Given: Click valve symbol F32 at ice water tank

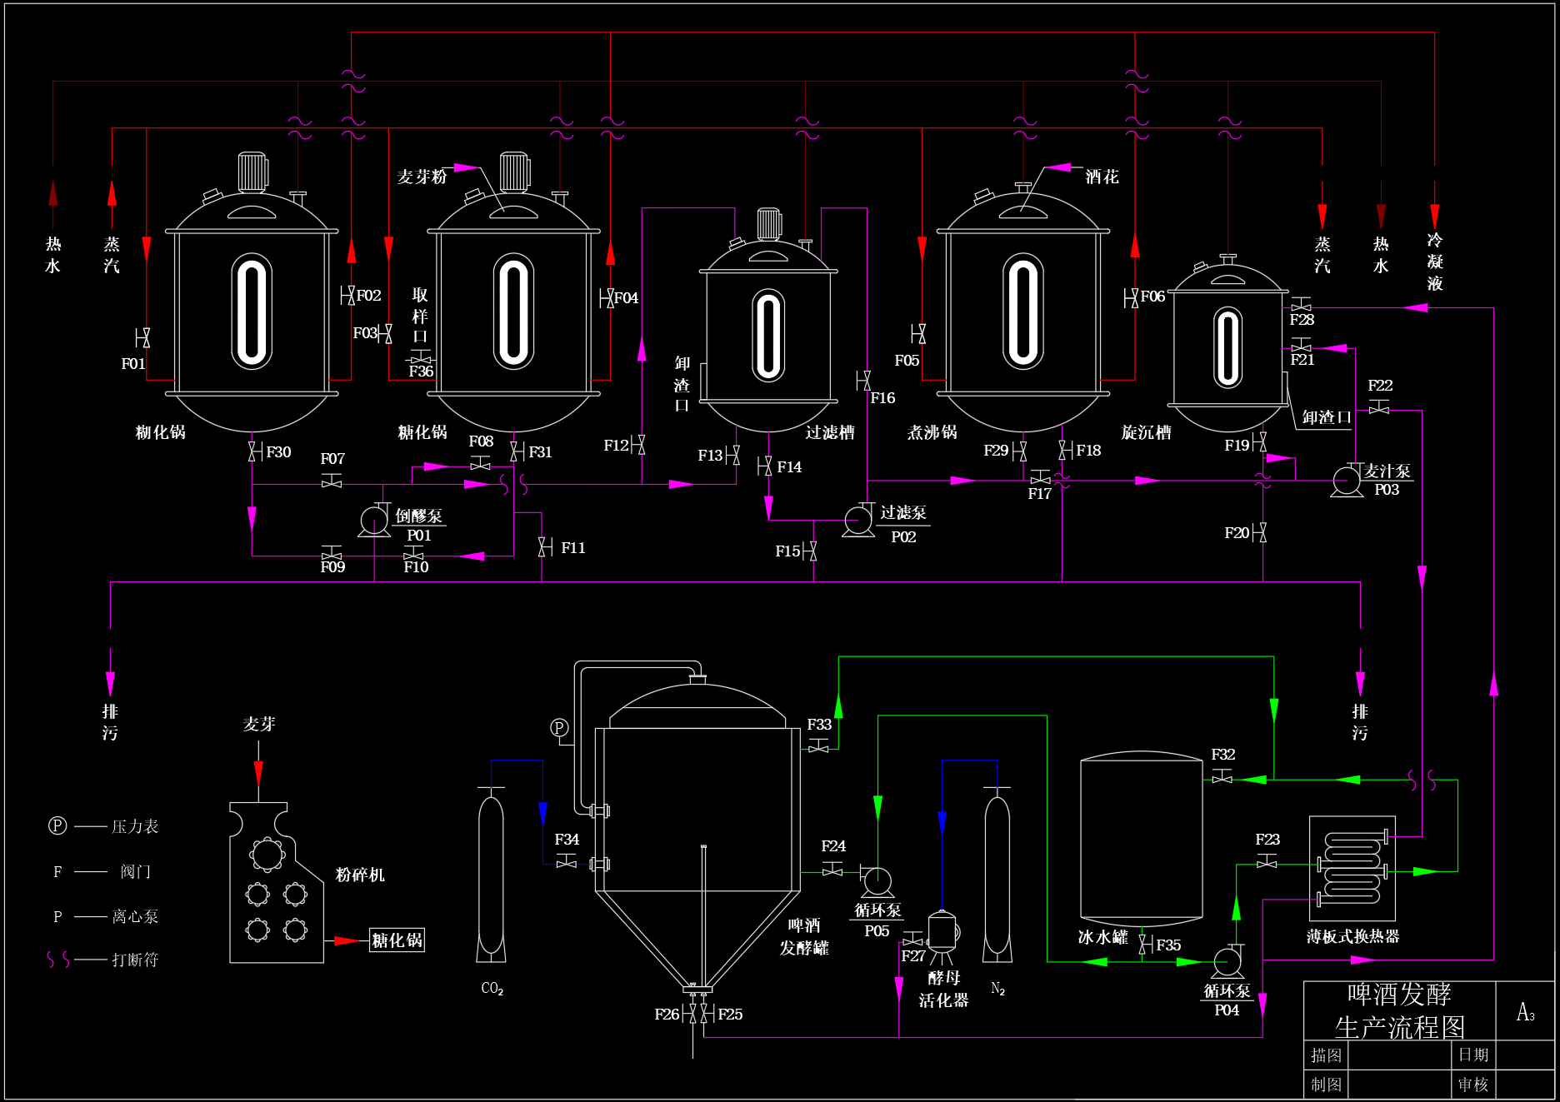Looking at the screenshot, I should 1222,775.
